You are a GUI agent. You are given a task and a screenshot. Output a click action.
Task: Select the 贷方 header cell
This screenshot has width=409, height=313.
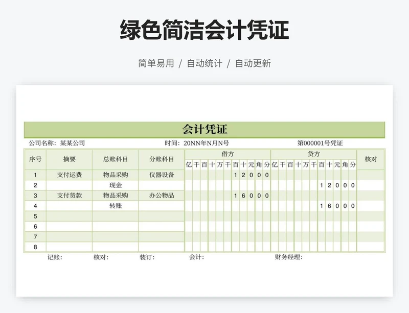313,154
